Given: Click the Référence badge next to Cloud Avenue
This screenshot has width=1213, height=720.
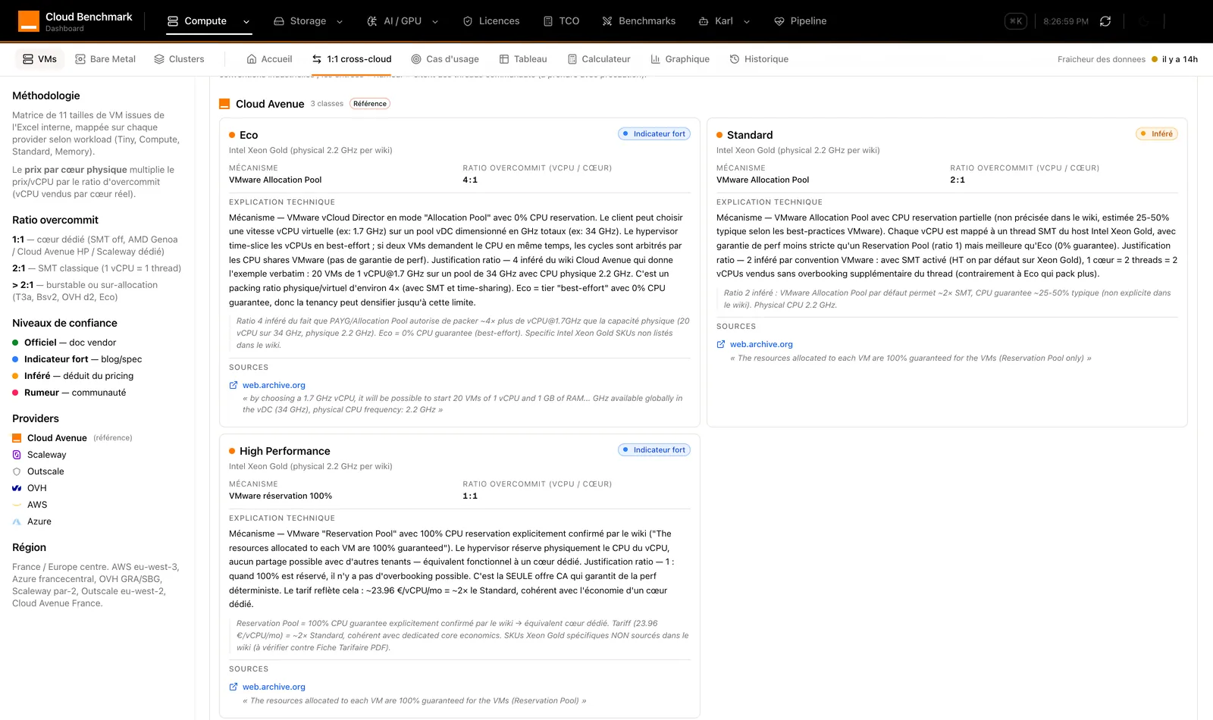Looking at the screenshot, I should [370, 104].
